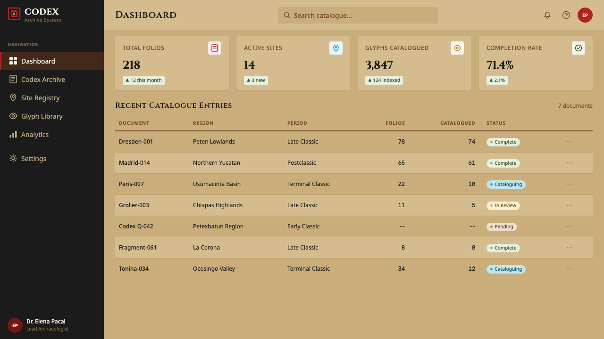Viewport: 604px width, 339px height.
Task: Select the Dresden-001 document name
Action: pyautogui.click(x=136, y=141)
